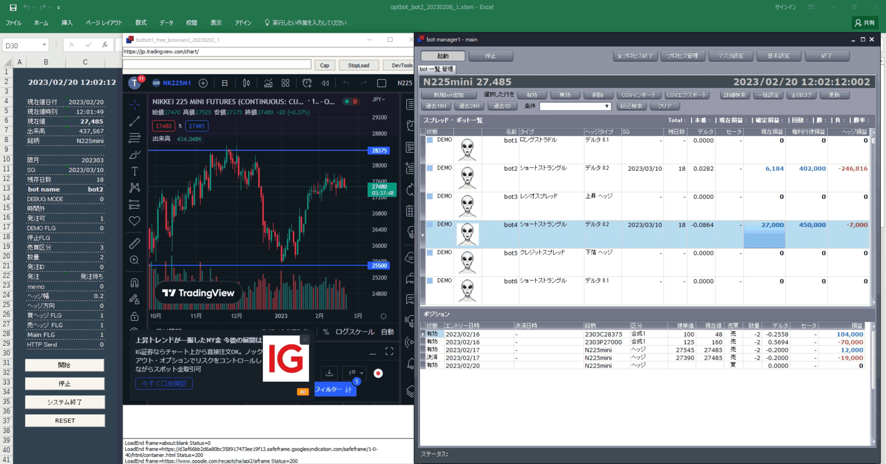Select the chart layout rectangle icon

[x=382, y=83]
